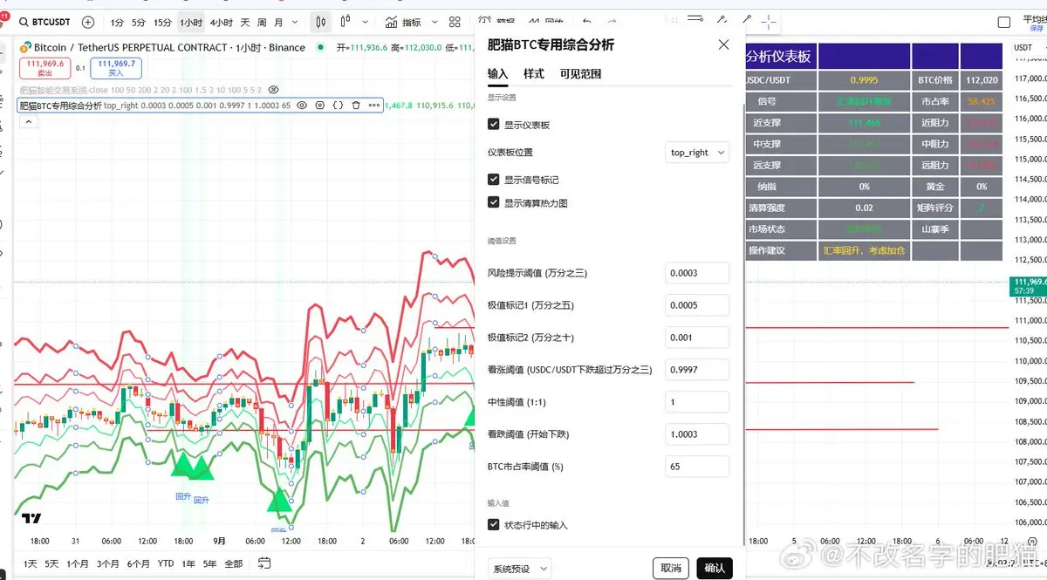
Task: Expand the timeframe dropdown after 月
Action: click(x=295, y=22)
